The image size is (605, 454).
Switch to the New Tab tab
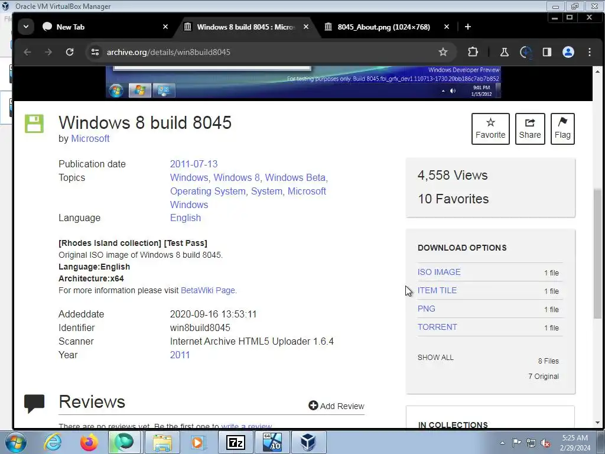[x=104, y=27]
